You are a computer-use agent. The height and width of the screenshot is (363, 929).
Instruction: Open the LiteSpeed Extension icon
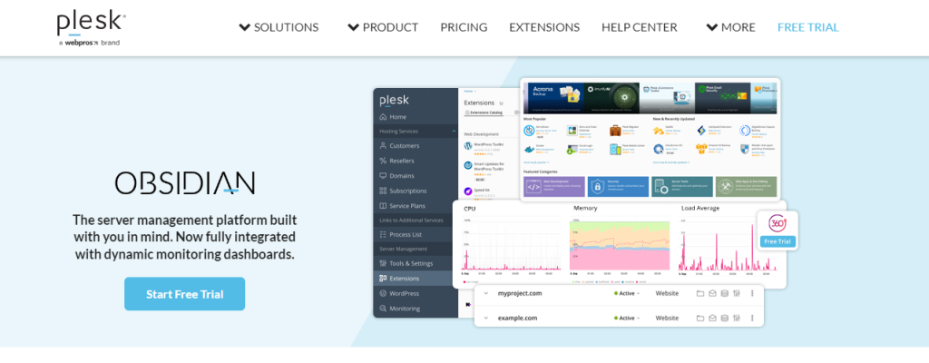[701, 131]
